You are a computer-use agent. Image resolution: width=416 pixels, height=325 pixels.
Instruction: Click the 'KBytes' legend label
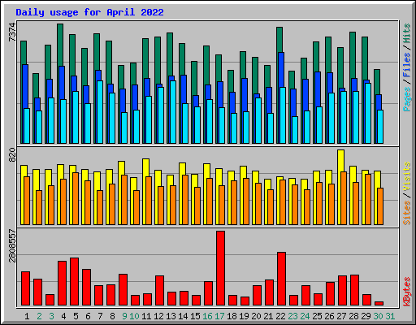click(406, 291)
